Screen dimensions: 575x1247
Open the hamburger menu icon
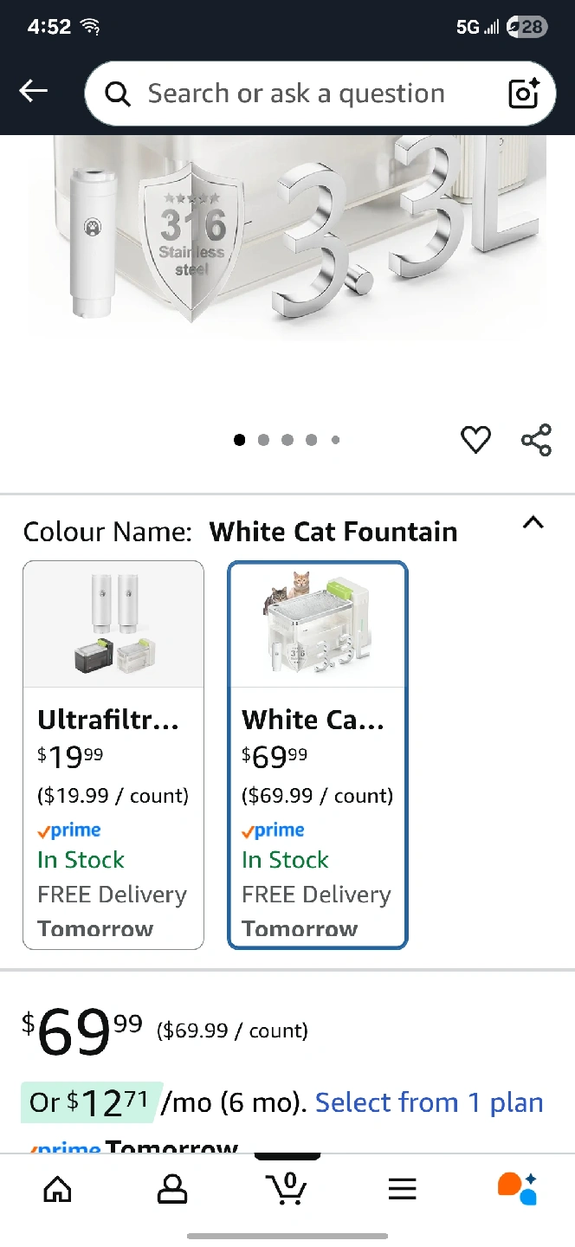tap(403, 1189)
